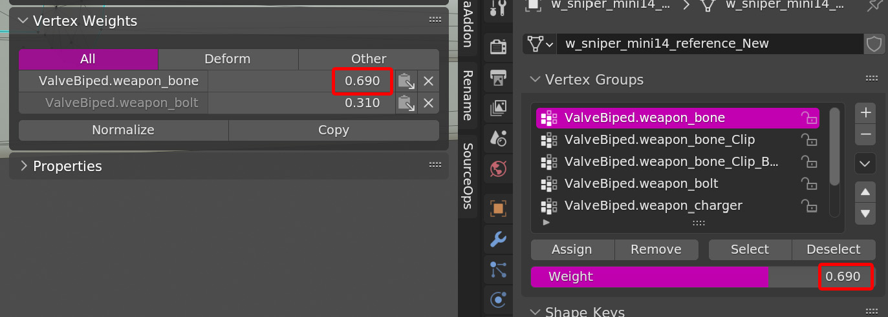This screenshot has width=888, height=317.
Task: Open the SourceOps sidebar tab
Action: point(468,176)
